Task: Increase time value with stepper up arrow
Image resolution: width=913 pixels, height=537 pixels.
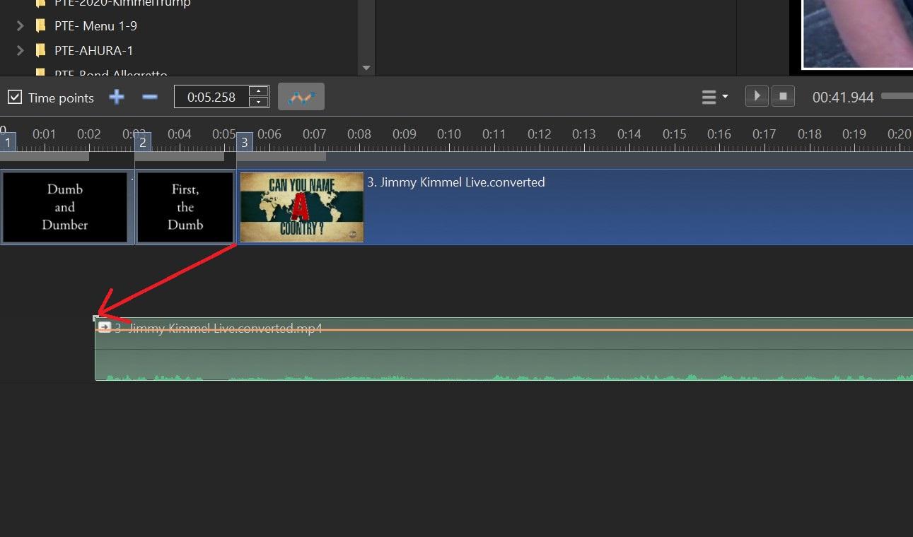Action: tap(259, 92)
